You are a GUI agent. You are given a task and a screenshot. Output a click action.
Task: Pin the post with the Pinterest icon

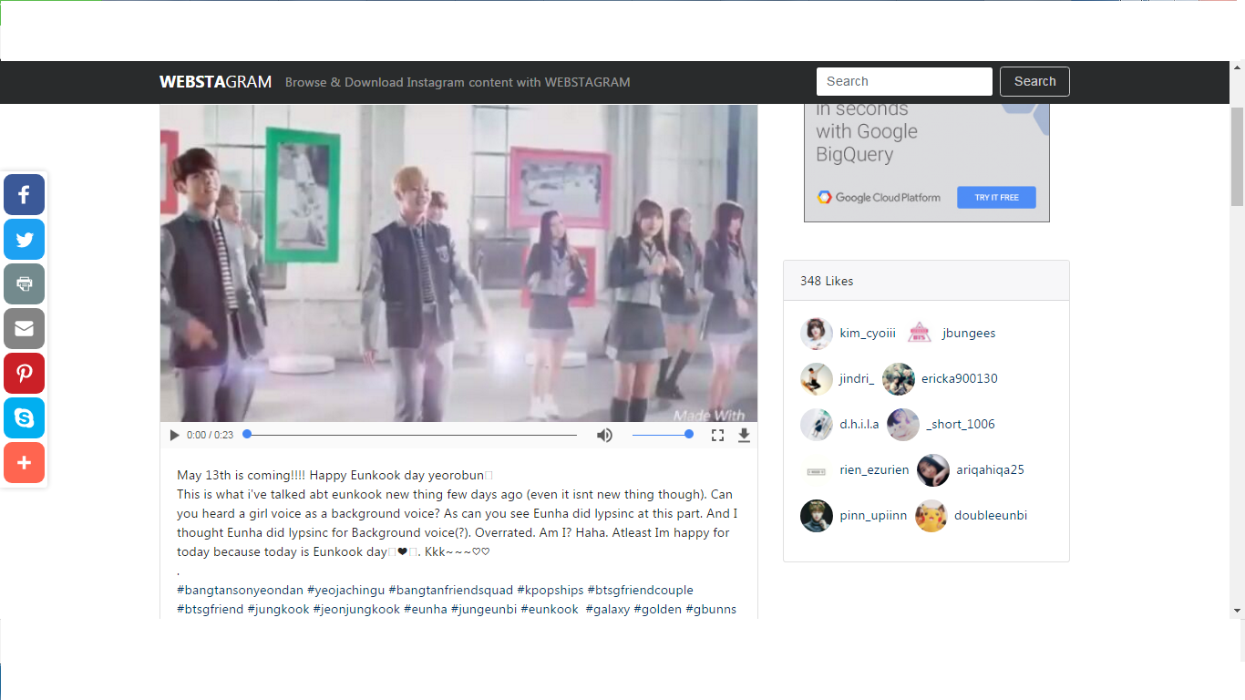tap(24, 373)
